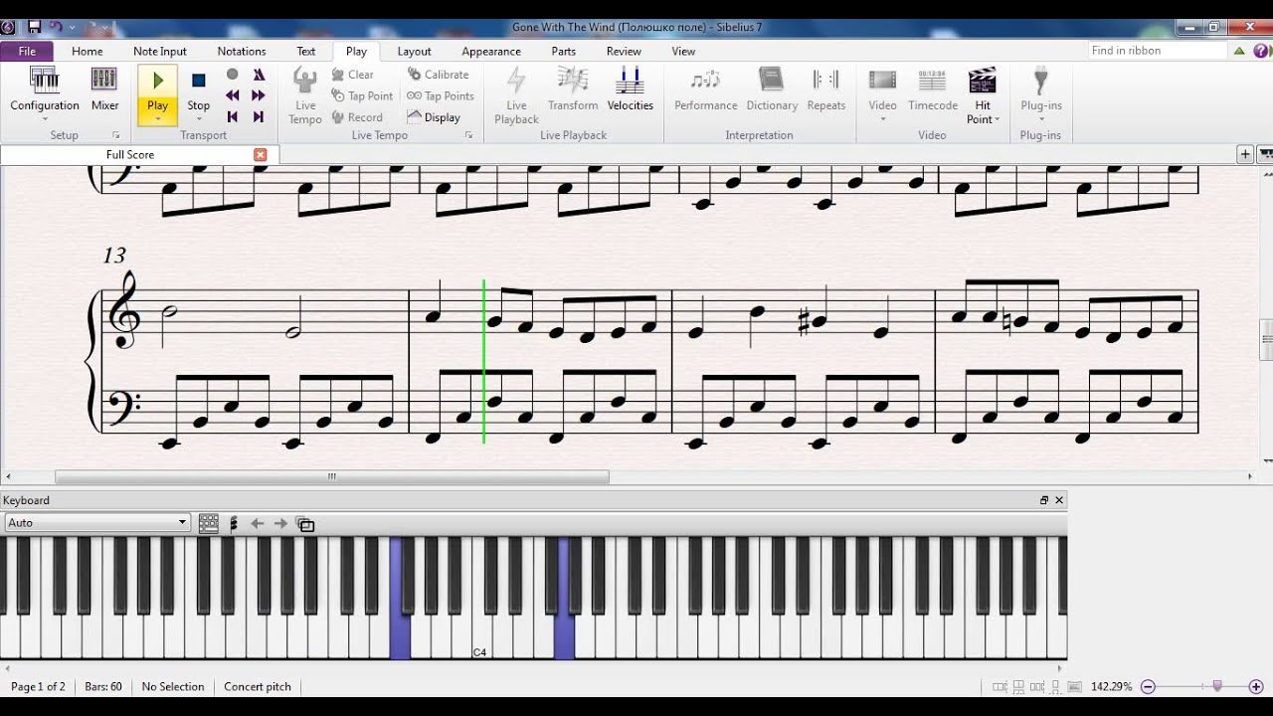Click the Fast-forward double-arrow icon
This screenshot has height=716, width=1273.
pos(259,95)
